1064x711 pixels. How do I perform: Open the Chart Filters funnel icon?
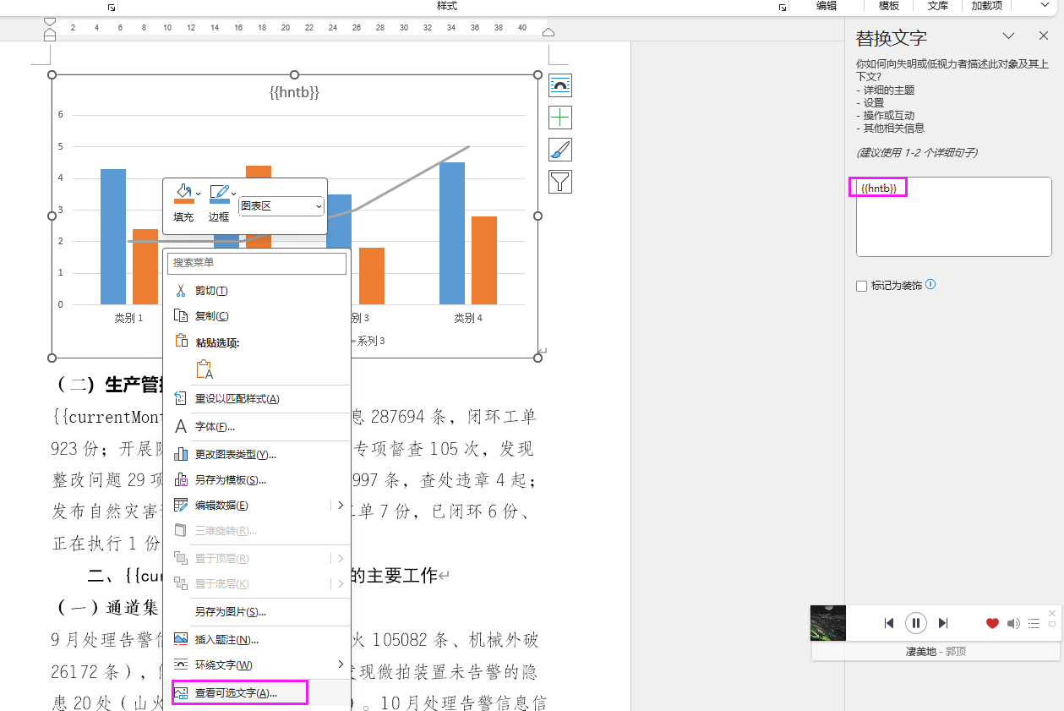coord(560,182)
